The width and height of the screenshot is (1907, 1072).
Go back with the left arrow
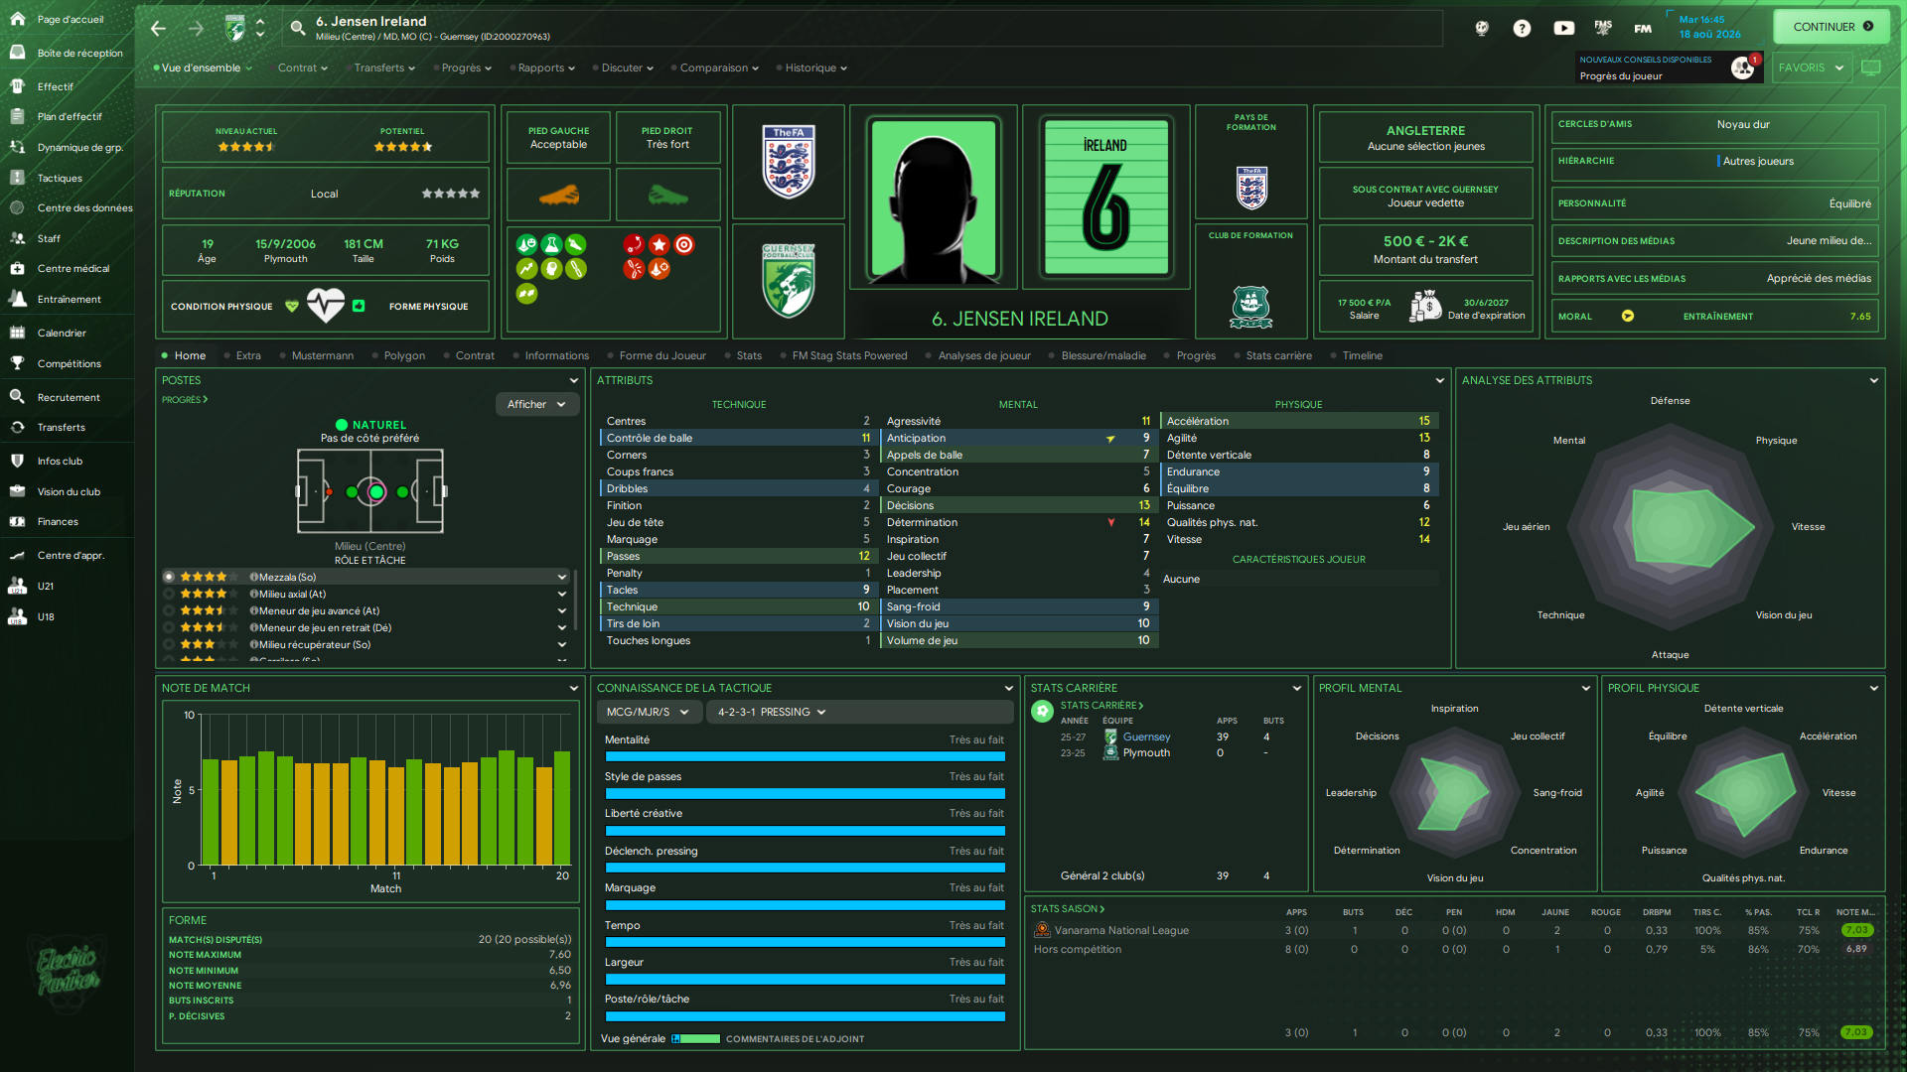[159, 28]
